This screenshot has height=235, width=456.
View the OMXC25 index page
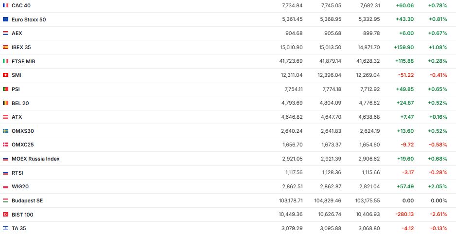22,145
